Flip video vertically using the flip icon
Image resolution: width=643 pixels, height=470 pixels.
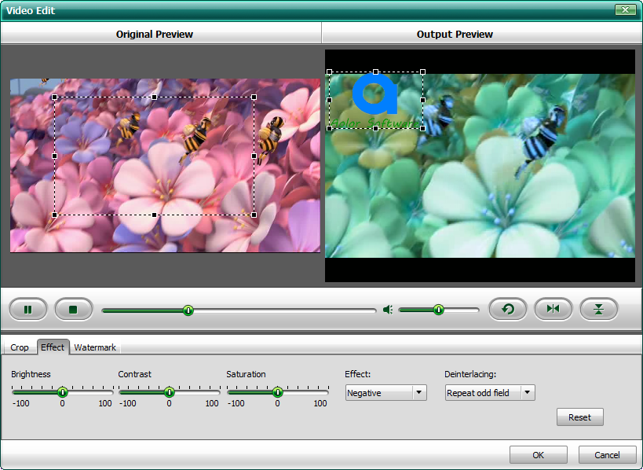[x=599, y=310]
